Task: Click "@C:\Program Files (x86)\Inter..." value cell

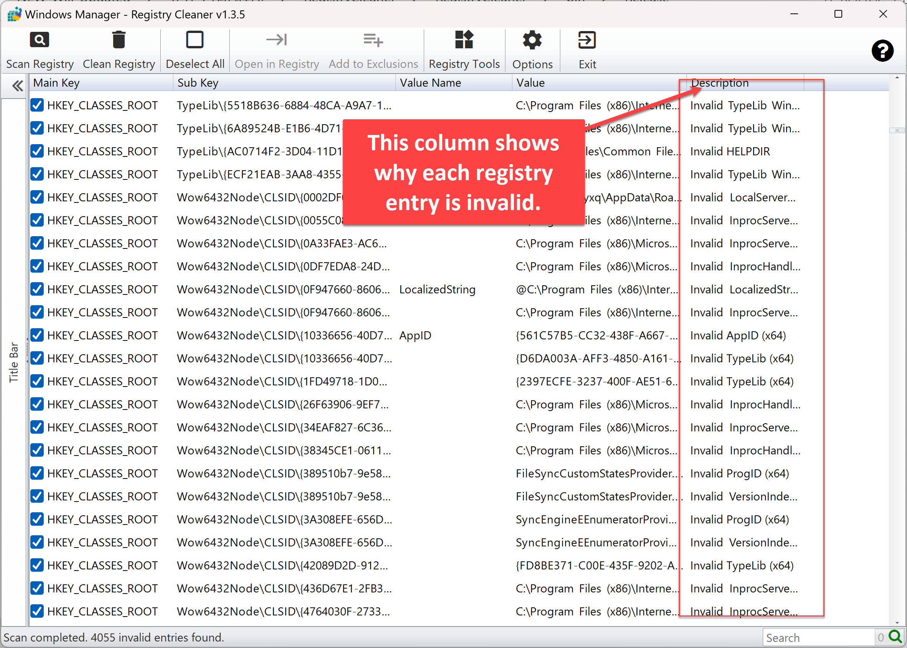Action: tap(597, 290)
